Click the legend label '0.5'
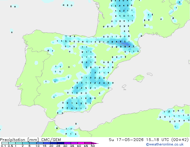The height and width of the screenshot is (147, 190). [10, 146]
